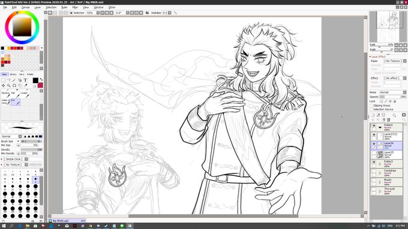
Task: Click the crimson background color swatch
Action: pyautogui.click(x=40, y=86)
